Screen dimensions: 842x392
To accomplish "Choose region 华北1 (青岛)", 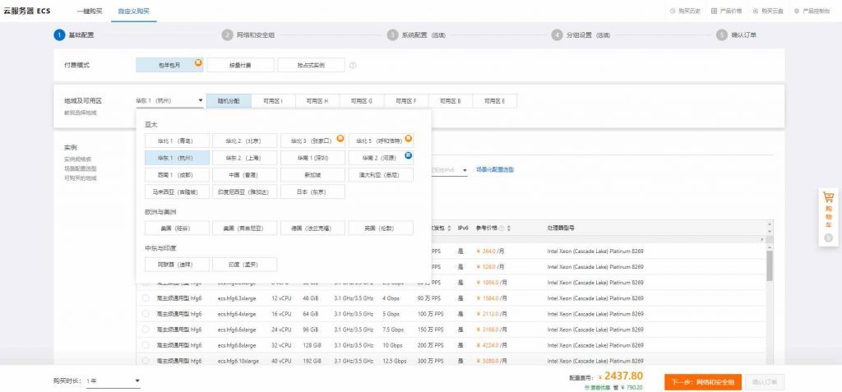I will 177,141.
